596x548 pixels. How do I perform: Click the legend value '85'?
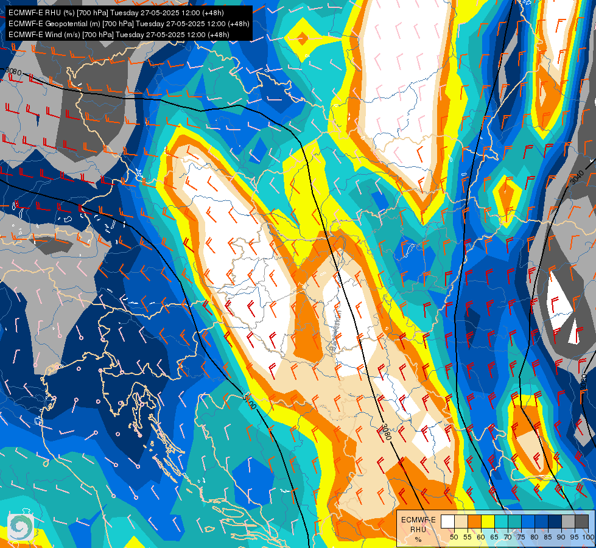pyautogui.click(x=548, y=538)
